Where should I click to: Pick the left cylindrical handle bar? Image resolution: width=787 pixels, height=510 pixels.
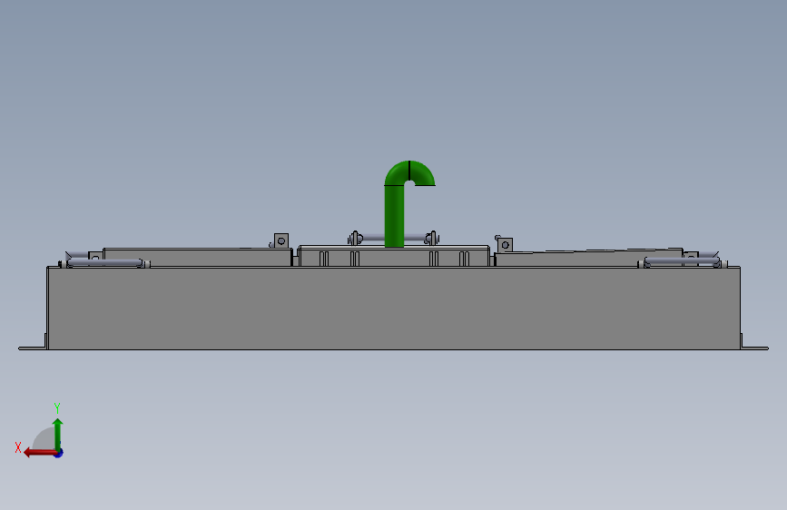[104, 262]
